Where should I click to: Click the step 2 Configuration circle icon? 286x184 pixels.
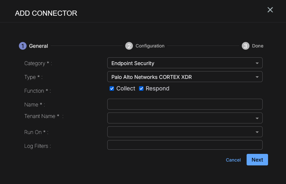(x=129, y=46)
